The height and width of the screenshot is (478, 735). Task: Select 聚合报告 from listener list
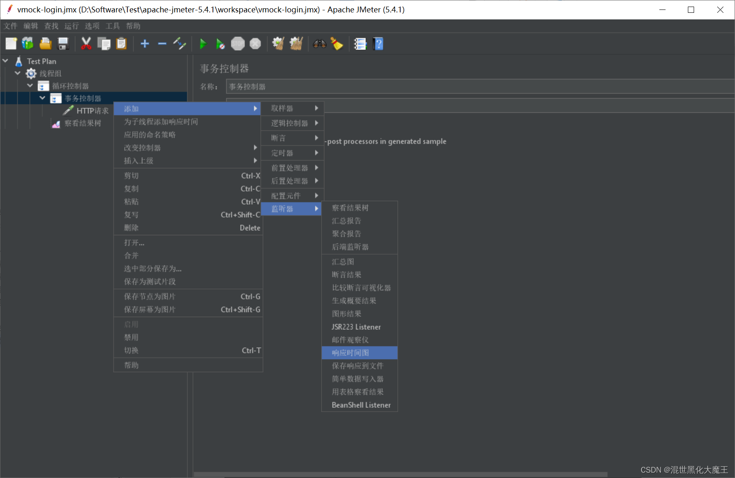359,234
